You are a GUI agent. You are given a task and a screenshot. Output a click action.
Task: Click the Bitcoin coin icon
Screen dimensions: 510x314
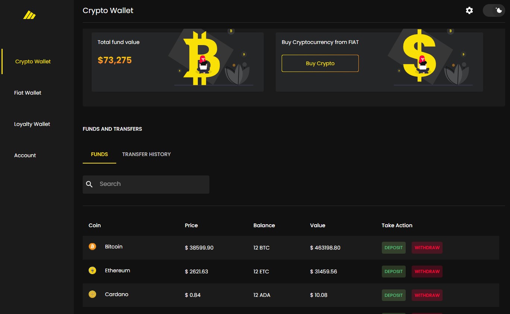coord(92,247)
